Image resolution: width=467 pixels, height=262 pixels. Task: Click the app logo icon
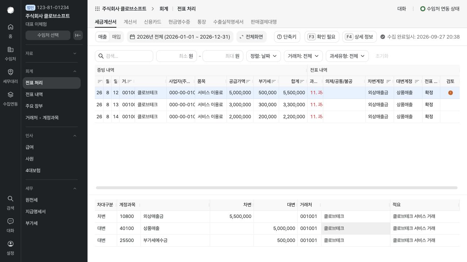point(10,10)
